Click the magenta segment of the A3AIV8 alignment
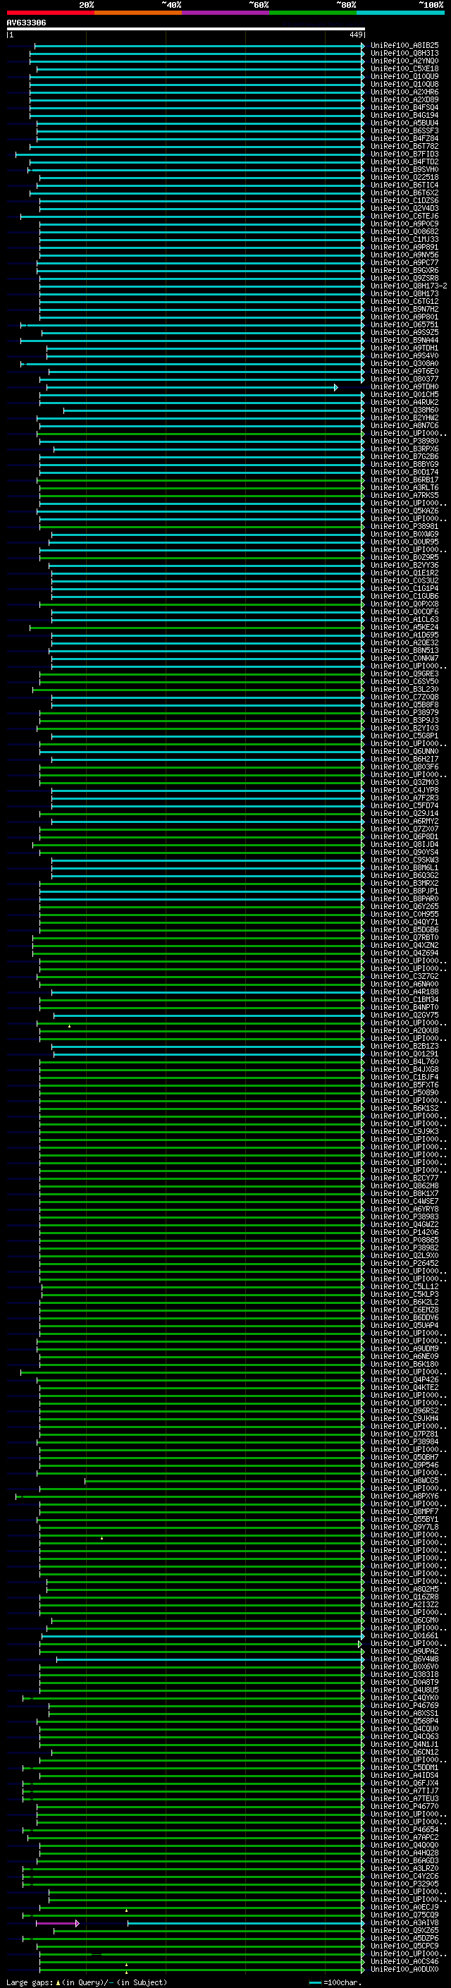The width and height of the screenshot is (451, 1988). coord(57,1923)
